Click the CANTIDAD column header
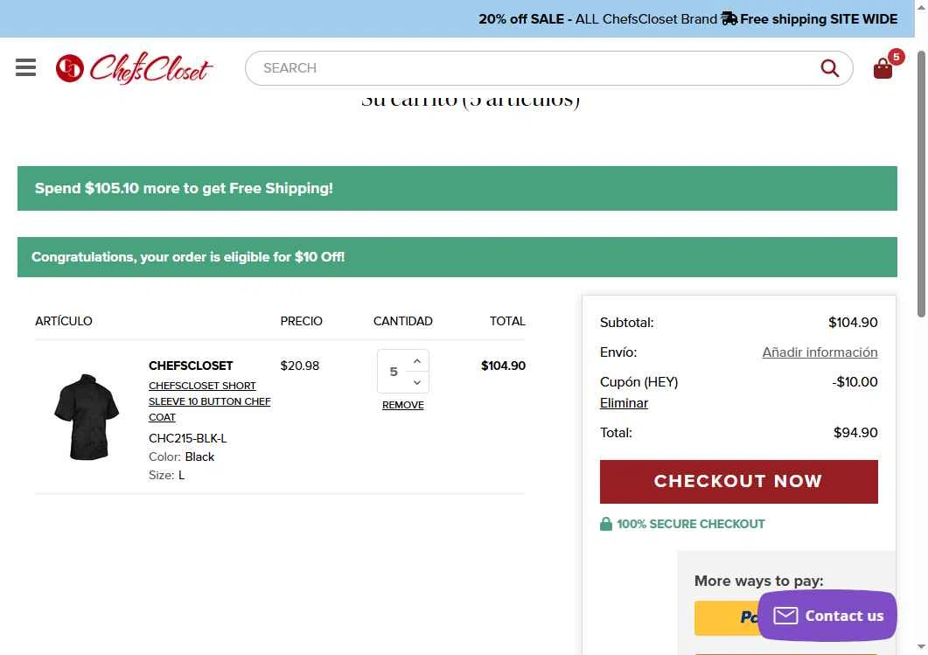 coord(403,321)
